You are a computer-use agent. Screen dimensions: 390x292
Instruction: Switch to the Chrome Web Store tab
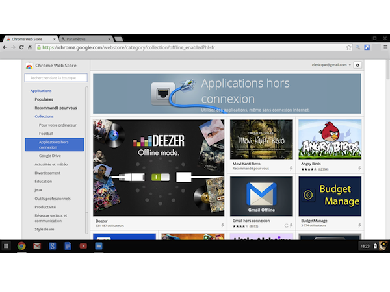coord(30,39)
